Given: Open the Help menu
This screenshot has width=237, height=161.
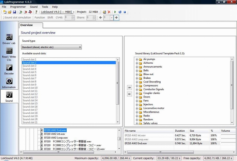Looking at the screenshot, I should 55,7.
